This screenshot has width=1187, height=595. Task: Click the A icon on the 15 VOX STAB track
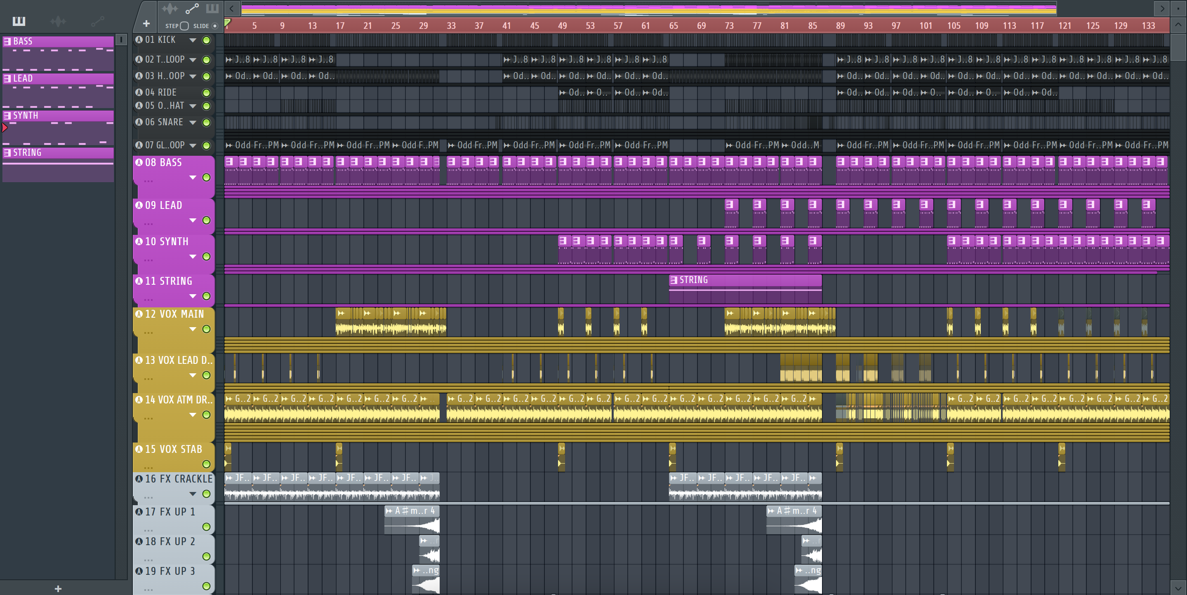point(139,449)
